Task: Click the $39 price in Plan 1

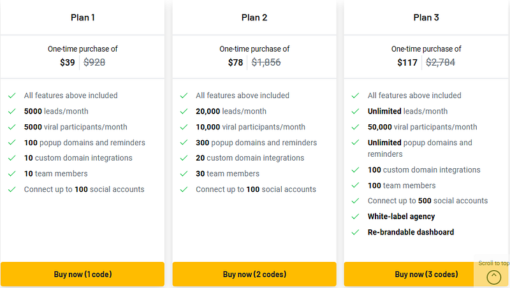Action: click(68, 62)
